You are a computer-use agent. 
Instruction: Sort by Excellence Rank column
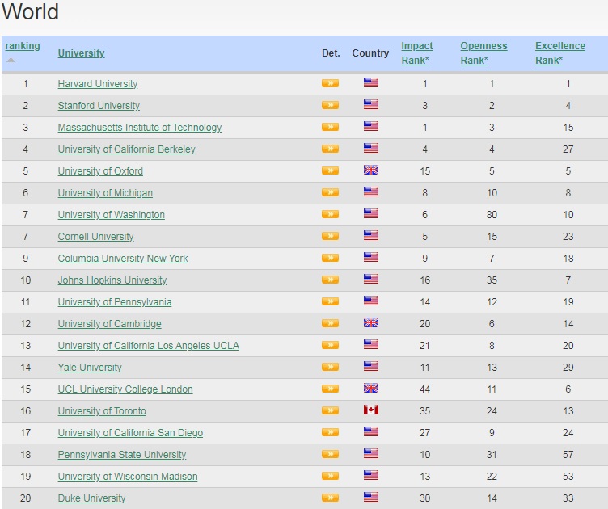pyautogui.click(x=560, y=53)
